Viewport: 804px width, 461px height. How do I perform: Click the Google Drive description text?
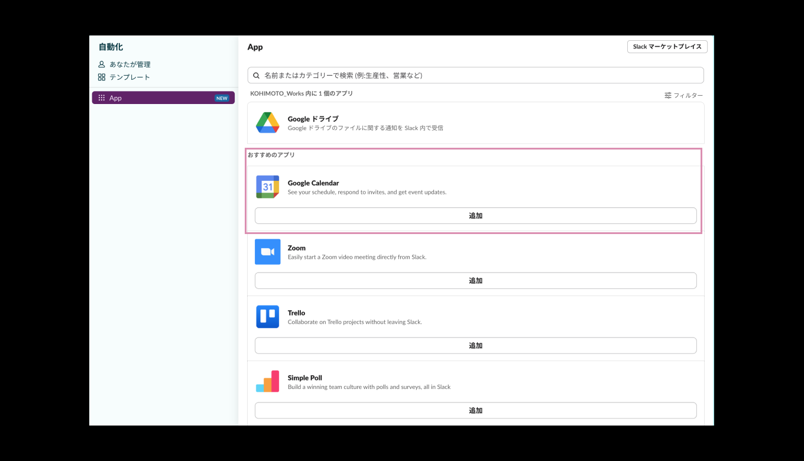point(365,128)
